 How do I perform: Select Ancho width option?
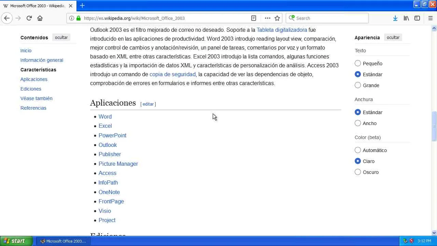coord(358,123)
